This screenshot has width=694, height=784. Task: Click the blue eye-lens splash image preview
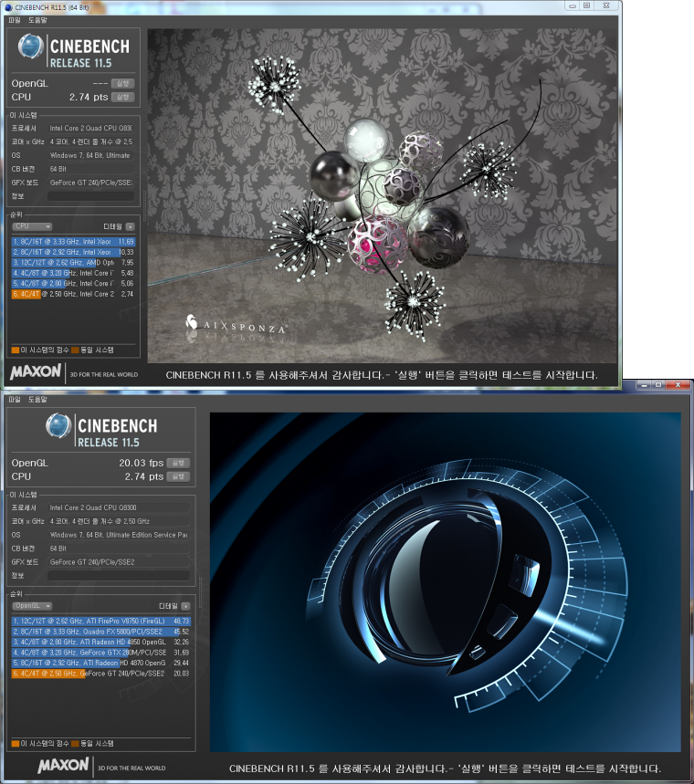pos(446,582)
